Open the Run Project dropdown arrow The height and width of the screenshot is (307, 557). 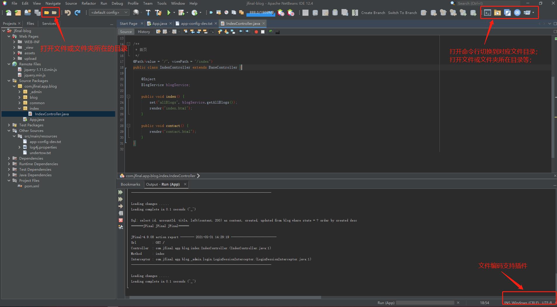click(x=174, y=13)
